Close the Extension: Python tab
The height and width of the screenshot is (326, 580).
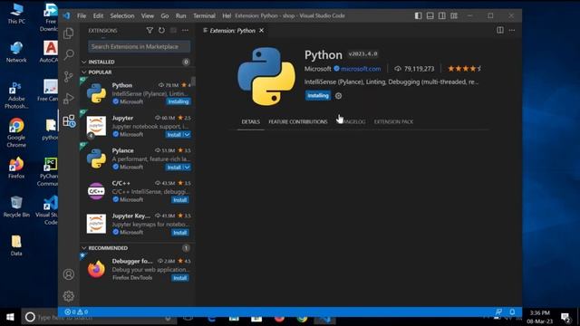click(x=262, y=30)
